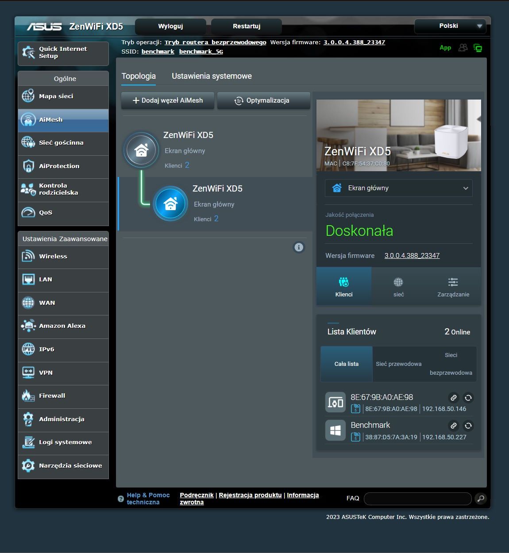Open Tryb routera bezprzewodowego link
This screenshot has width=509, height=553.
pos(215,42)
